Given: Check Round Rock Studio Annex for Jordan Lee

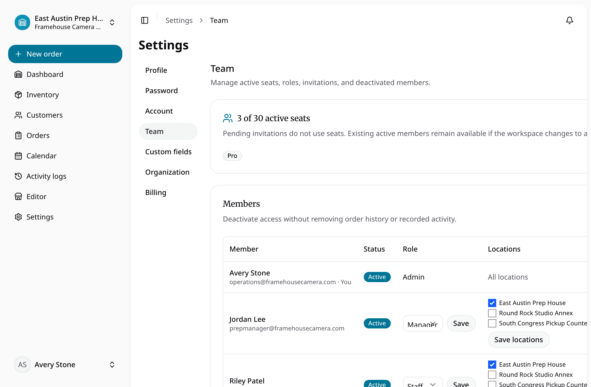Looking at the screenshot, I should tap(492, 313).
